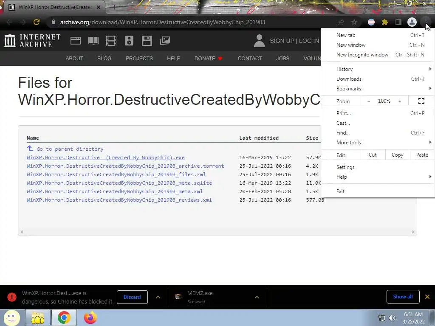435x326 pixels.
Task: Expand the Help submenu
Action: tap(378, 177)
